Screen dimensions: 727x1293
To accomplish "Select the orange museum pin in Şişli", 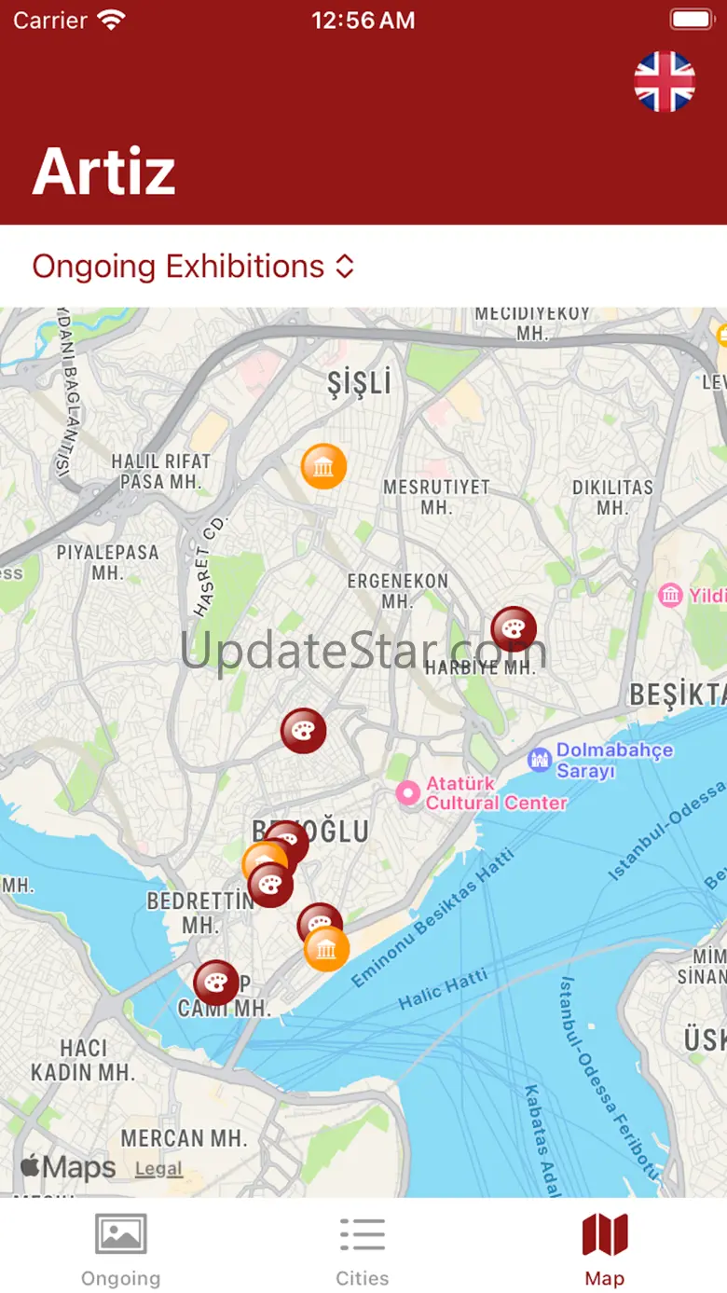I will point(323,466).
